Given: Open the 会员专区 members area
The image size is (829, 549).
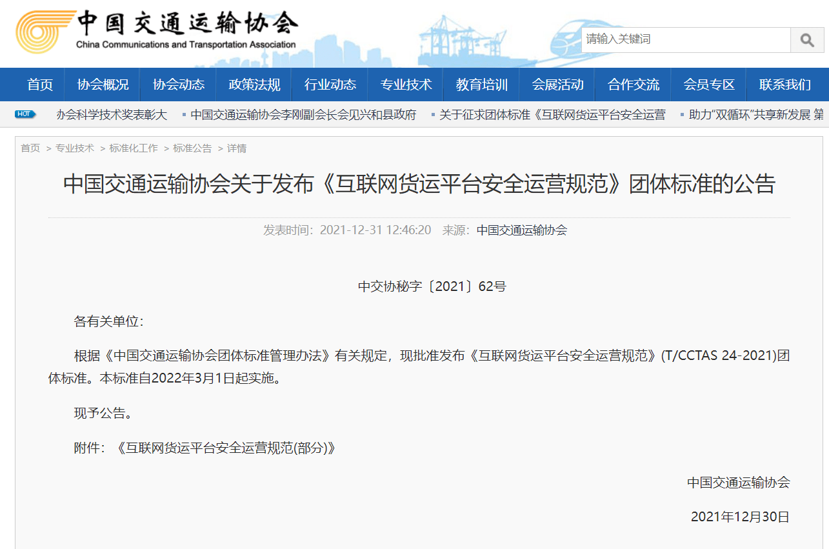Looking at the screenshot, I should (x=709, y=85).
